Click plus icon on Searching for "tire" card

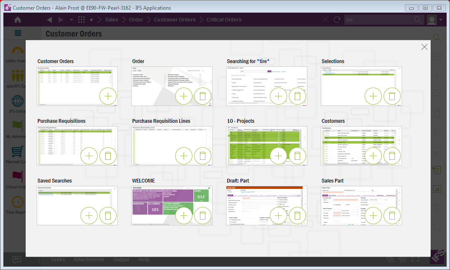pos(278,96)
